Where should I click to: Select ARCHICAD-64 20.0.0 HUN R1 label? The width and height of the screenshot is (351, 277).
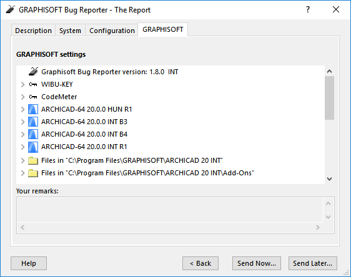[x=87, y=109]
